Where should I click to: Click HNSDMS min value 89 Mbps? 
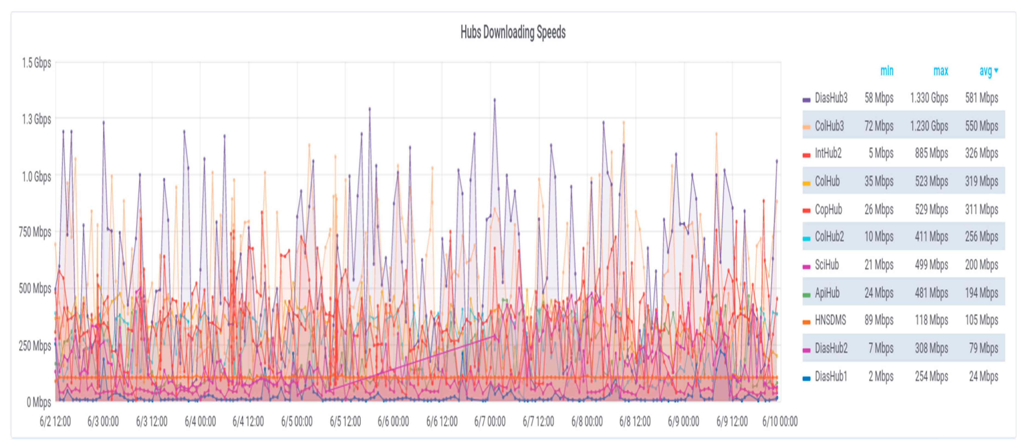[879, 320]
